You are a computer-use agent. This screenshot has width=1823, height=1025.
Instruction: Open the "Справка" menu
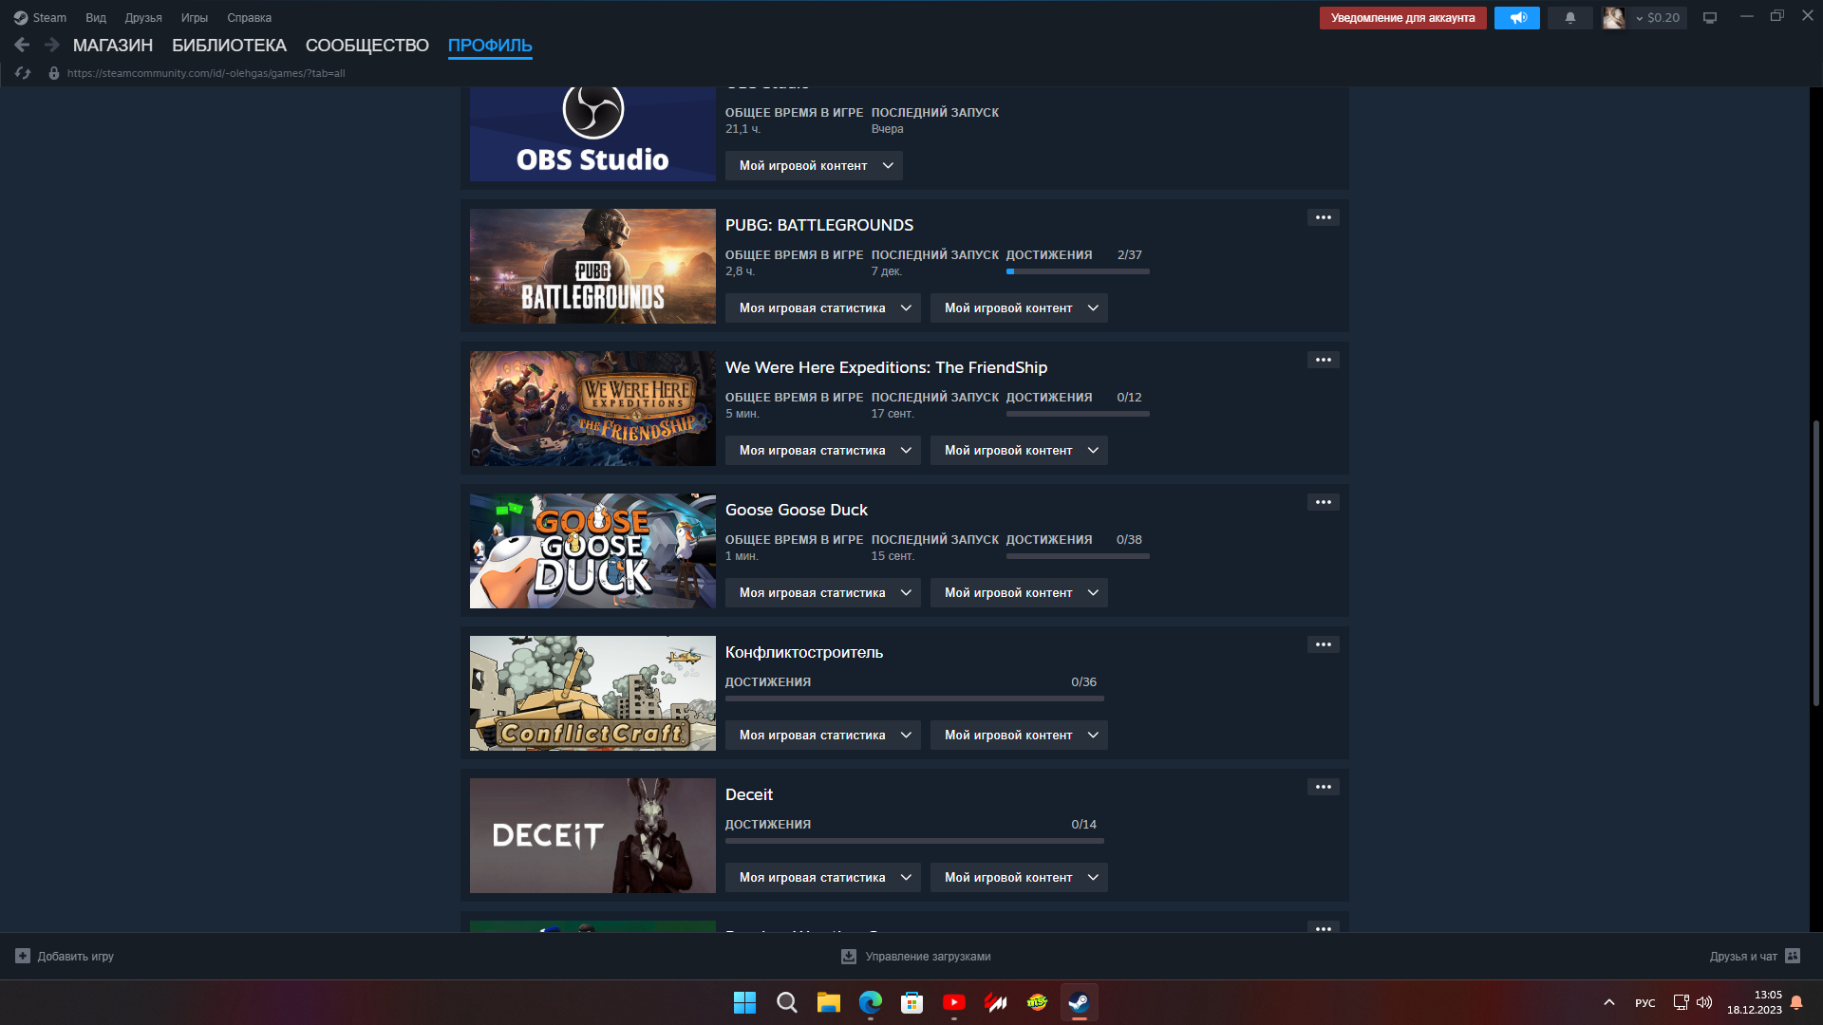[x=249, y=18]
